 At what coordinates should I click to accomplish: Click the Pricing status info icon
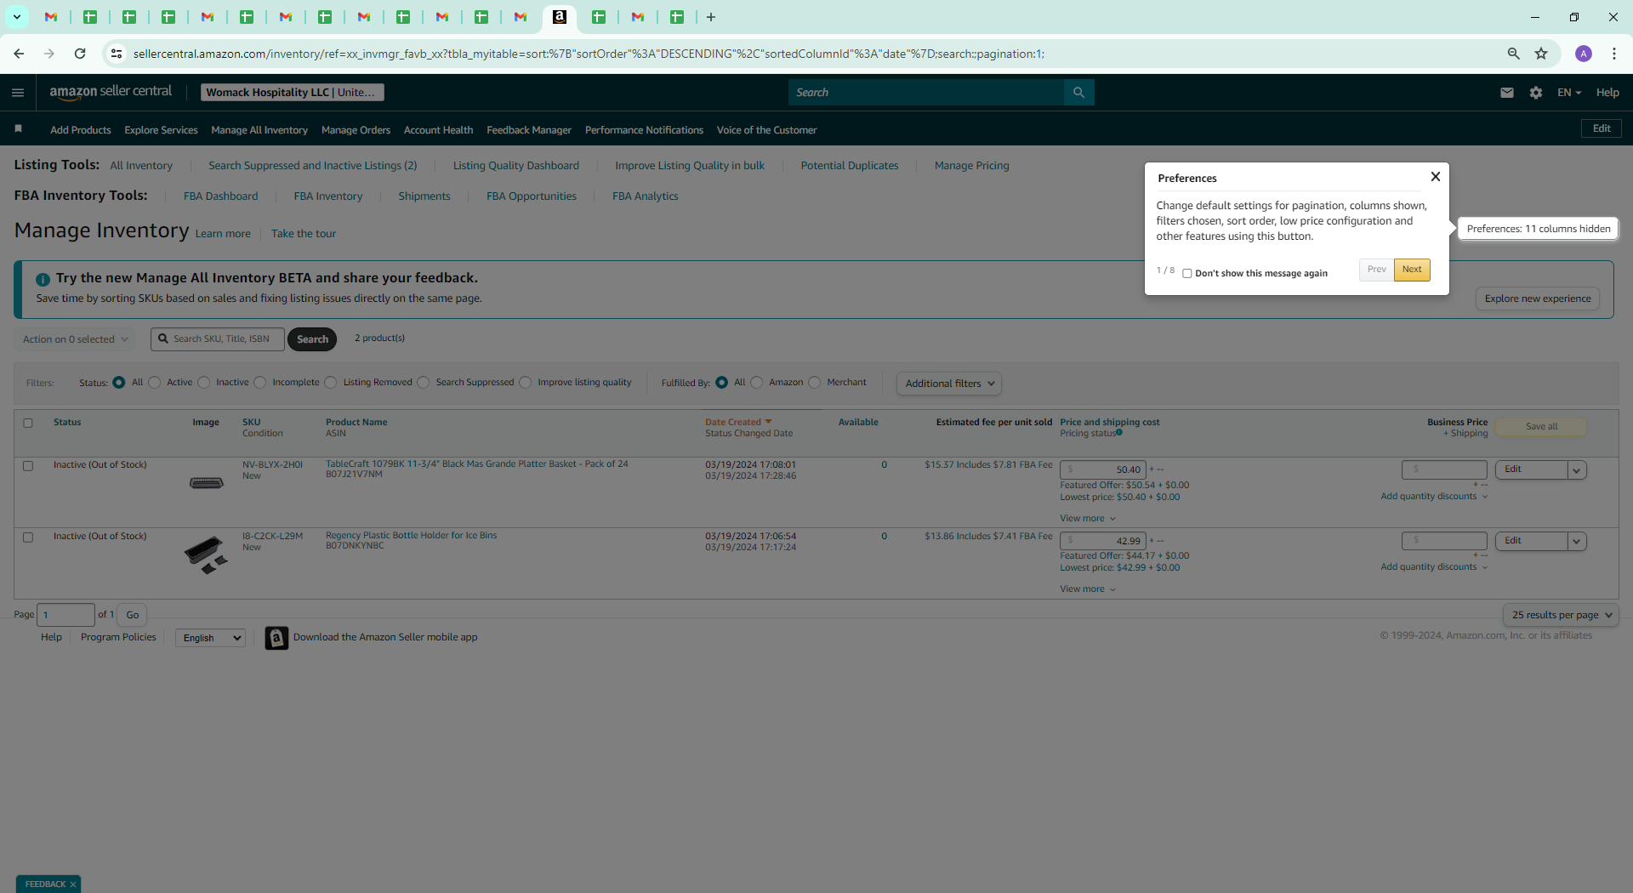tap(1119, 433)
